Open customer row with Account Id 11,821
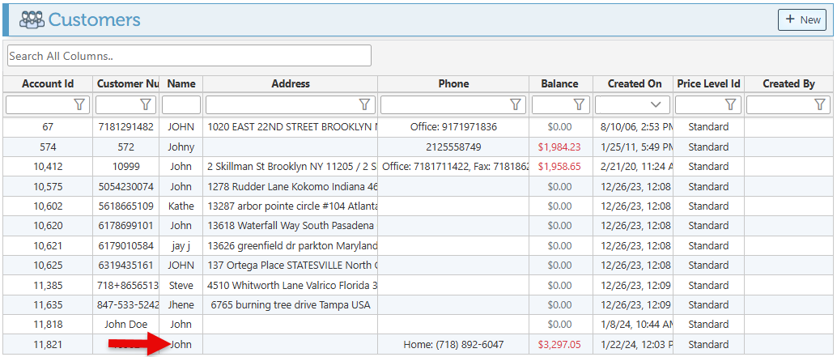 (x=48, y=344)
